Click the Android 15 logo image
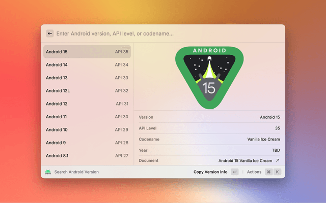The height and width of the screenshot is (203, 326). pos(209,77)
